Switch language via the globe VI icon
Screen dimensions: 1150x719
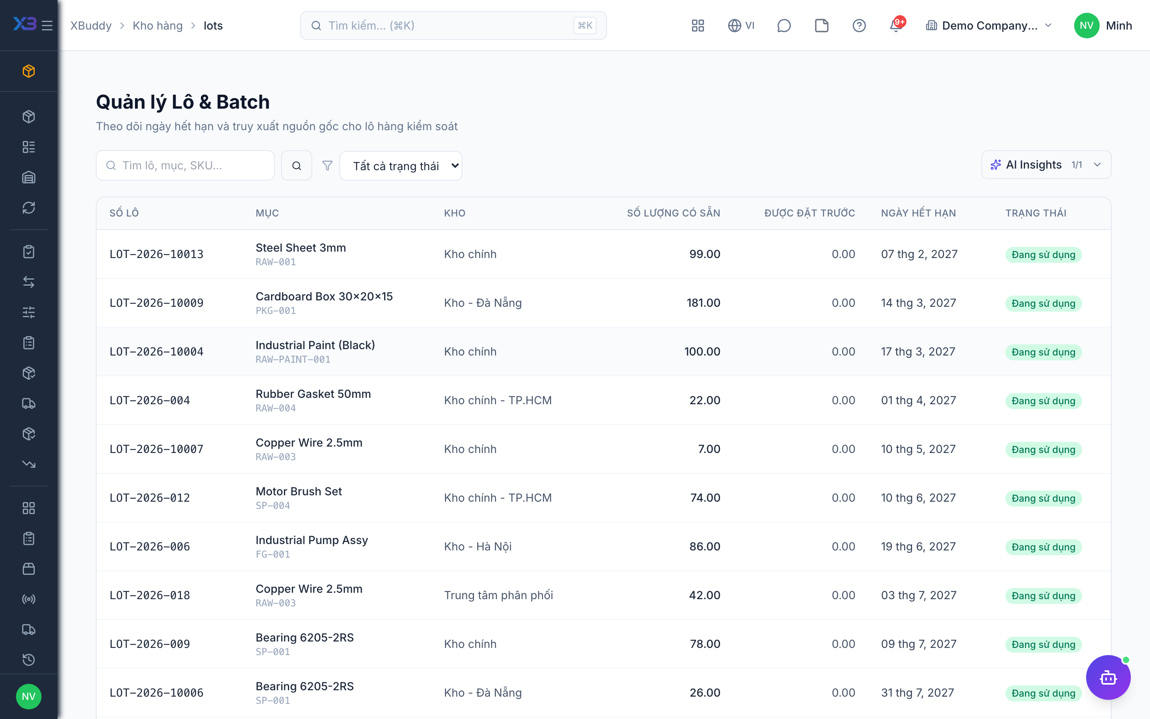click(741, 25)
